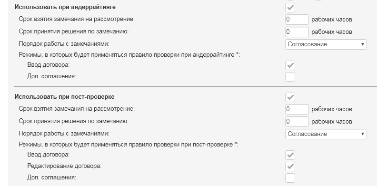Viewport: 377px width, 188px height.
Task: Toggle 'Ввод договора' checkbox under пост-проверка modes
Action: (x=290, y=155)
